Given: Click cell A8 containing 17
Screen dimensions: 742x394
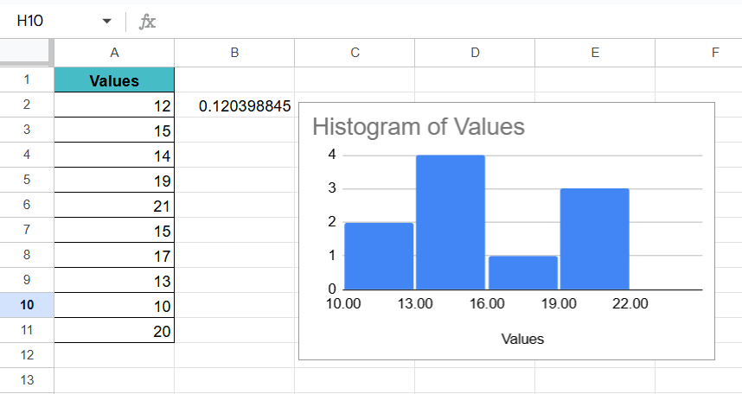Looking at the screenshot, I should click(x=114, y=255).
